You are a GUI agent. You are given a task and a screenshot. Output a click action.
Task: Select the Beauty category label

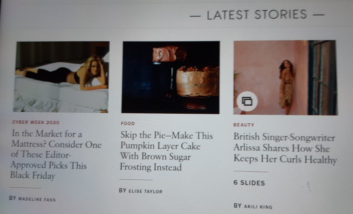point(244,125)
